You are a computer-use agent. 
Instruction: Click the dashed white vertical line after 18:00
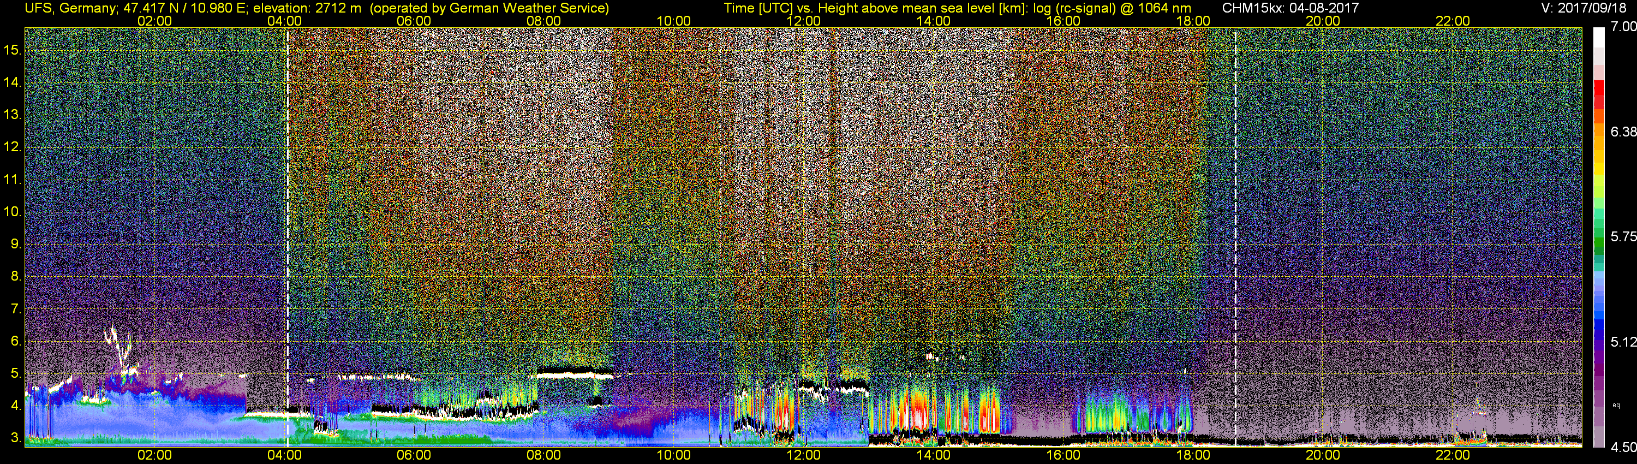click(1235, 236)
